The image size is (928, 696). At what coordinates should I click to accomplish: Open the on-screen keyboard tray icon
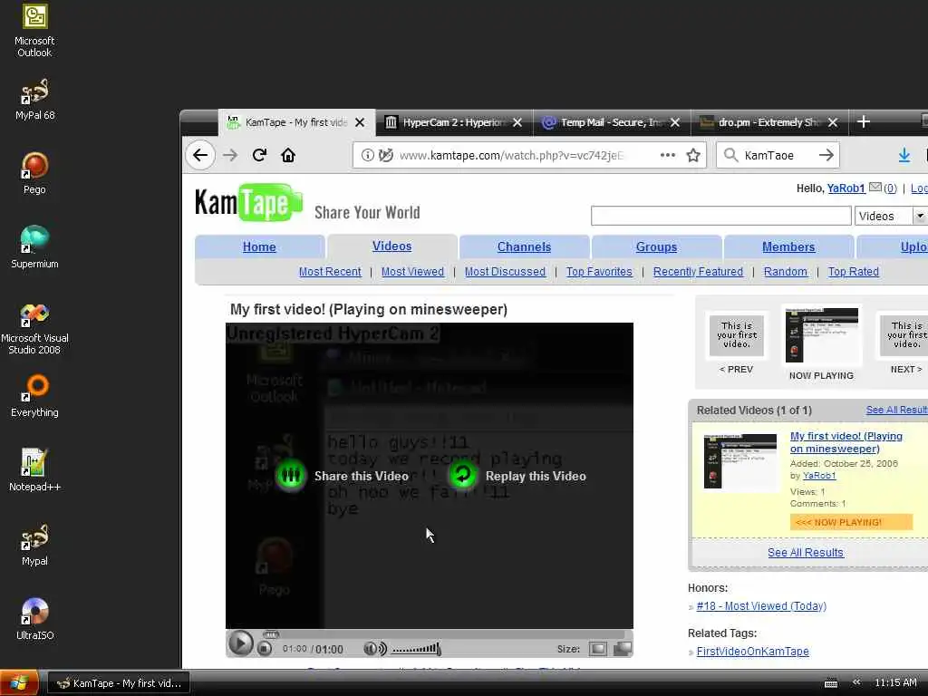(x=831, y=683)
